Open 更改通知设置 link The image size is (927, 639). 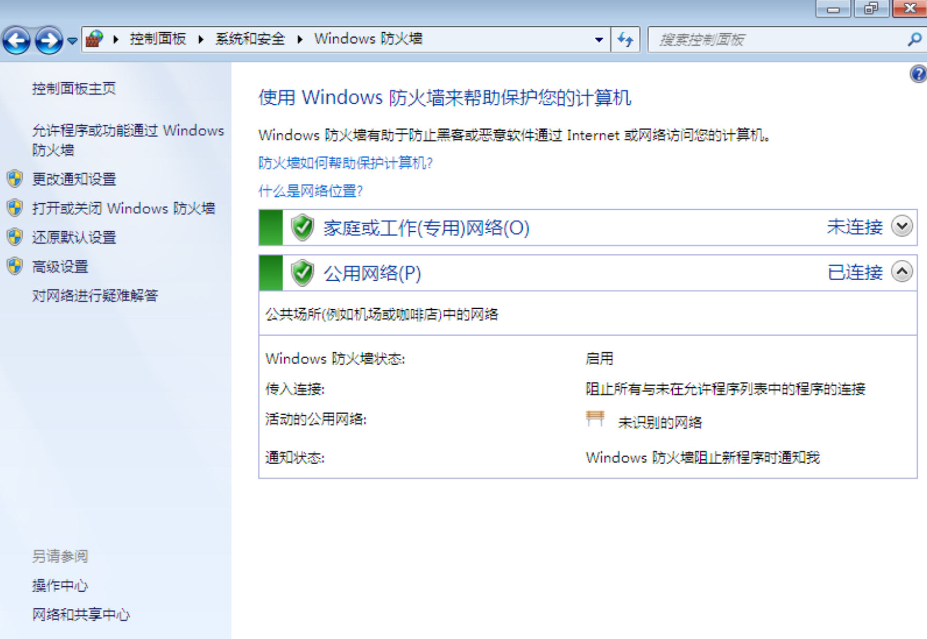pyautogui.click(x=74, y=179)
